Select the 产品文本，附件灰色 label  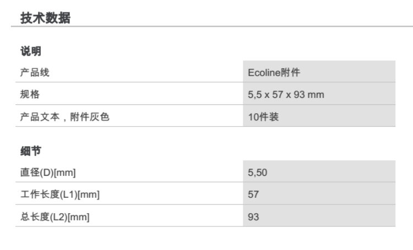pyautogui.click(x=61, y=116)
